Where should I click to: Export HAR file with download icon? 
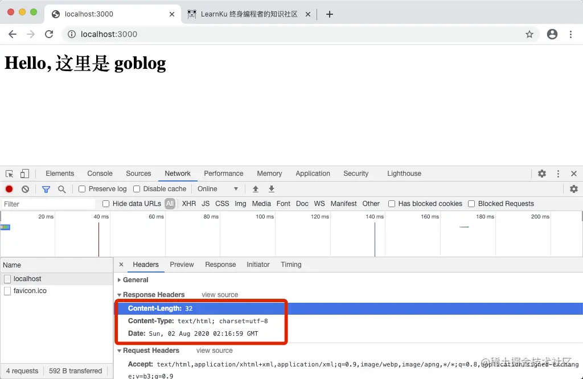tap(272, 189)
